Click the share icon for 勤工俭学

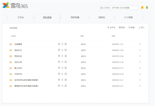(59, 68)
